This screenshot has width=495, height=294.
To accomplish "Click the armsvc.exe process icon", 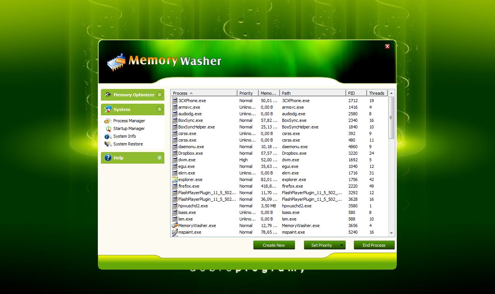I will tap(175, 107).
